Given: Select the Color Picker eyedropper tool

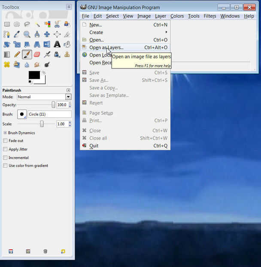Looking at the screenshot, I should (x=17, y=34).
